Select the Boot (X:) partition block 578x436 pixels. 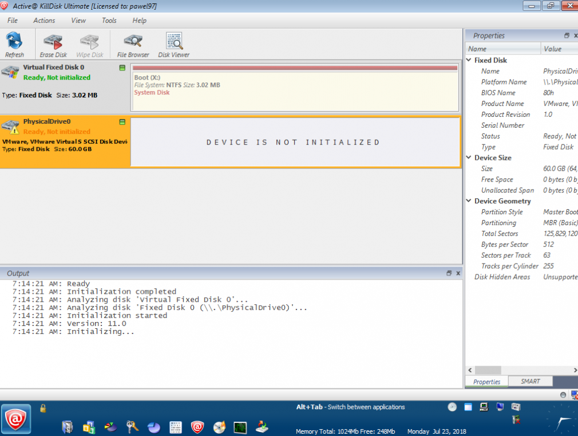(295, 88)
